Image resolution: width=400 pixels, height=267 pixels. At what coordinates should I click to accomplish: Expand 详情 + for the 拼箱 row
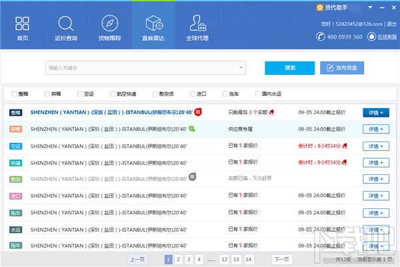[x=376, y=129]
